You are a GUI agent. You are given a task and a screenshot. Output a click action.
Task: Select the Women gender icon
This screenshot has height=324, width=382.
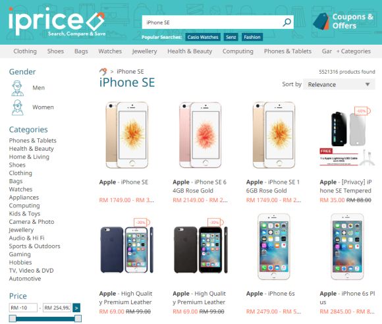pyautogui.click(x=17, y=107)
